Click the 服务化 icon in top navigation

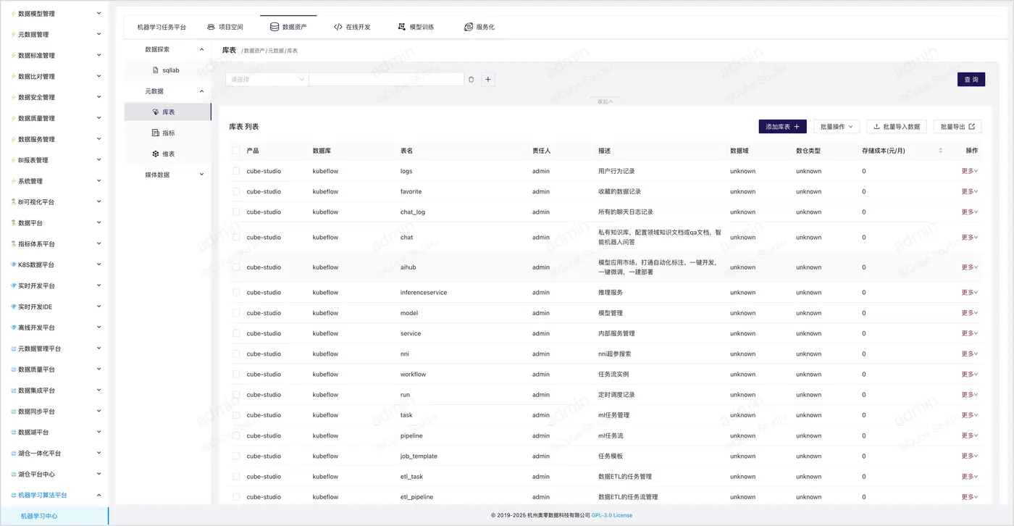pos(468,27)
